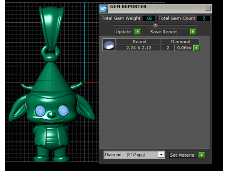
Task: Click the Total Gem Count value field
Action: tap(204, 19)
